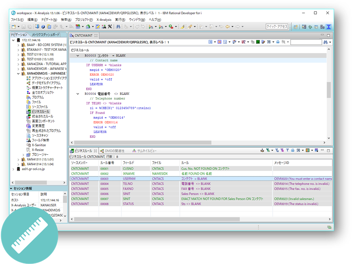Click the binoculars find icon beside editor search field

pos(325,42)
